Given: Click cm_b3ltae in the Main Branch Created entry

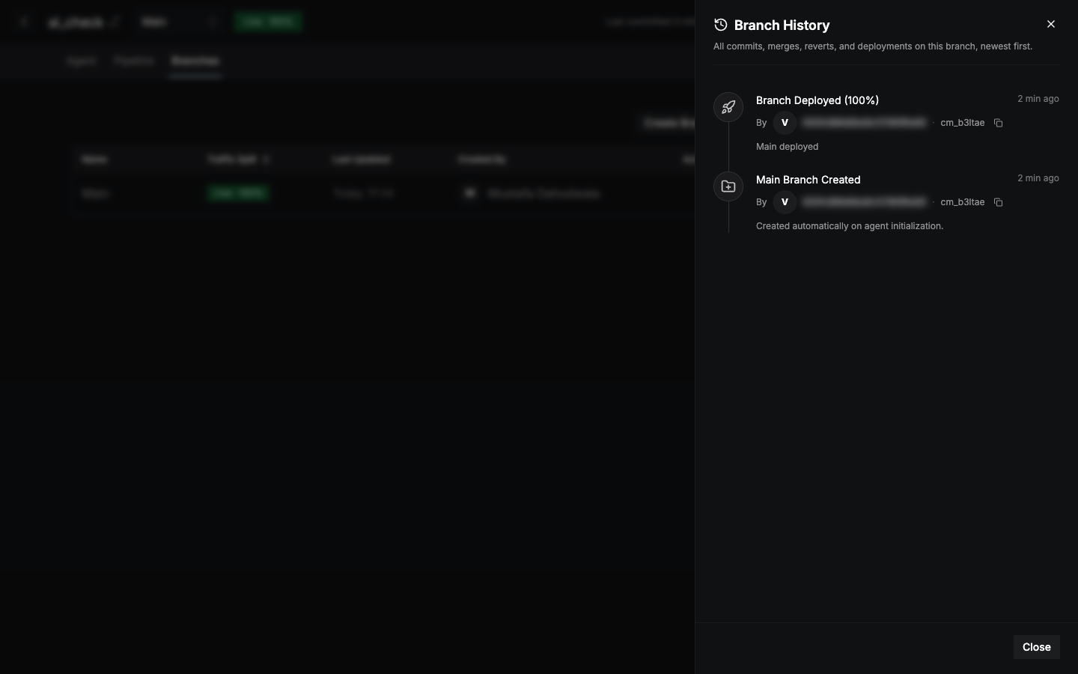Looking at the screenshot, I should [963, 202].
